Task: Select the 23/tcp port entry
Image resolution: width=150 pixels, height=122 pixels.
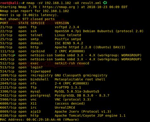Action: (x=6, y=35)
